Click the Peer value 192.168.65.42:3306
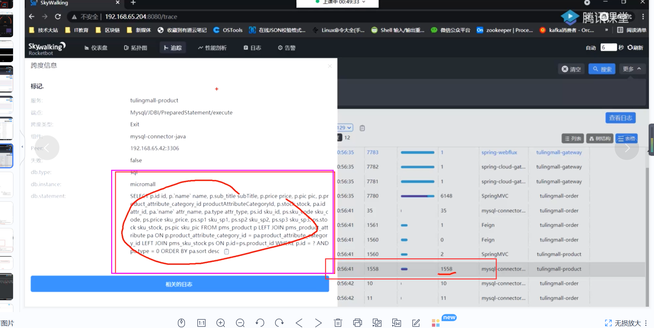This screenshot has height=328, width=654. tap(155, 148)
